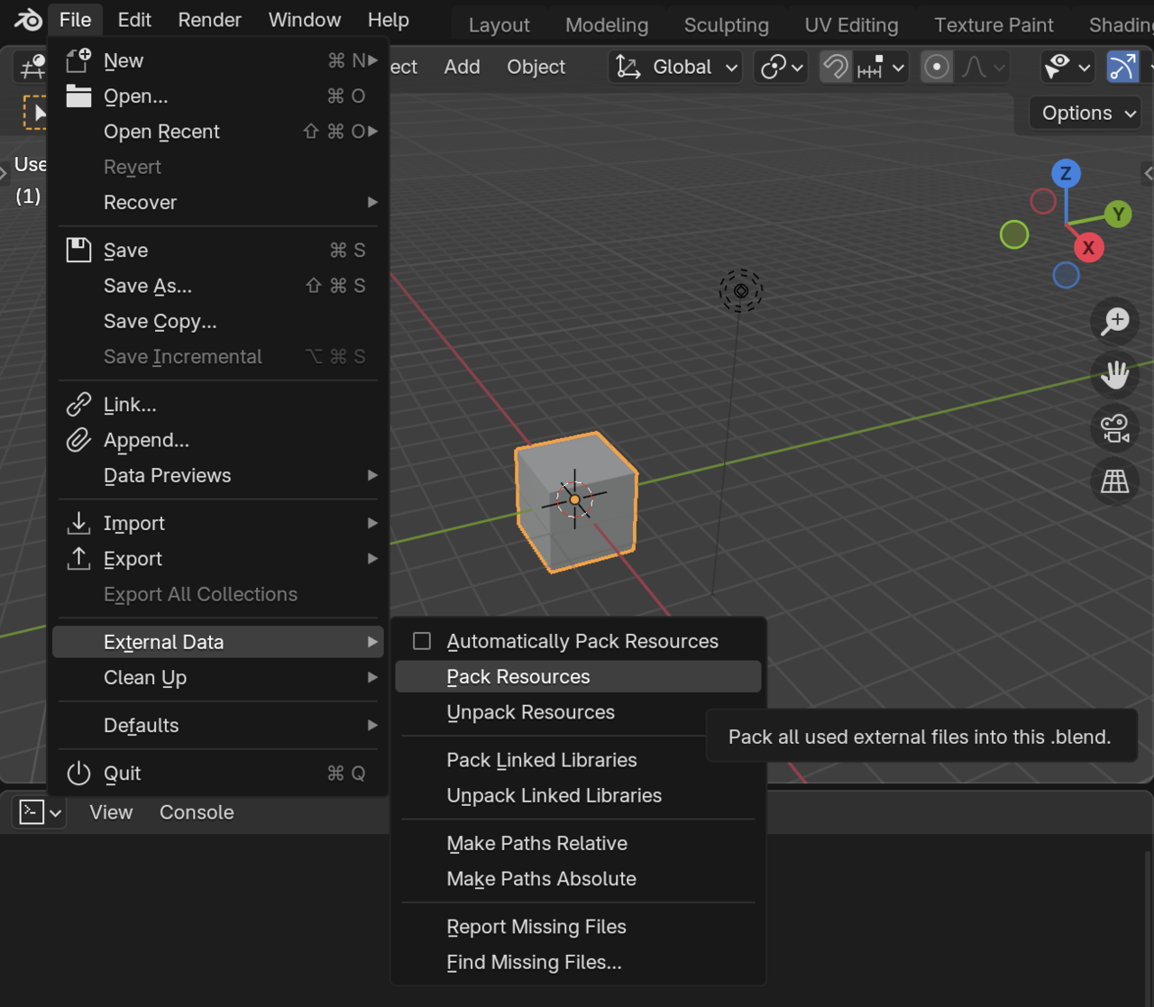Click the Blender logo icon
The width and height of the screenshot is (1154, 1007).
27,20
